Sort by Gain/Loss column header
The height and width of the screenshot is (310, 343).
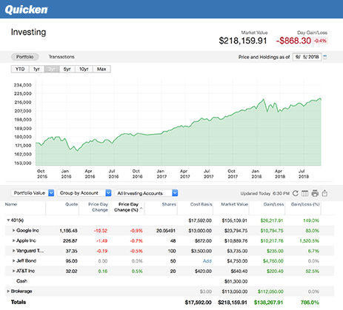click(273, 204)
